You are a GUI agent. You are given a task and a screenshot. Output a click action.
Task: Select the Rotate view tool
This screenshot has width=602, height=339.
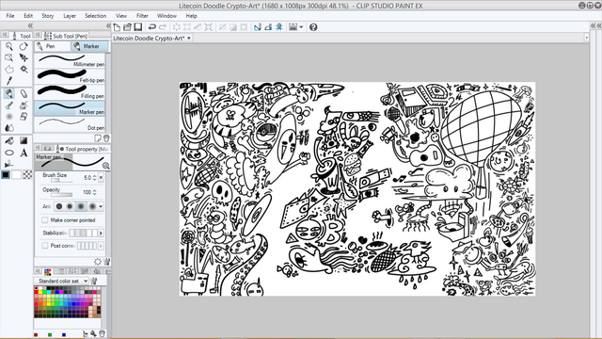24,46
